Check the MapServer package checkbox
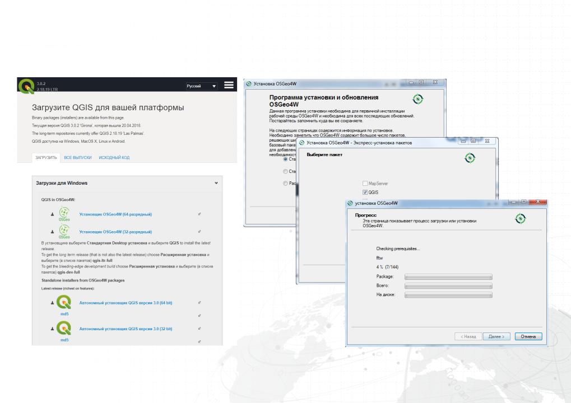The image size is (571, 403). [x=365, y=184]
